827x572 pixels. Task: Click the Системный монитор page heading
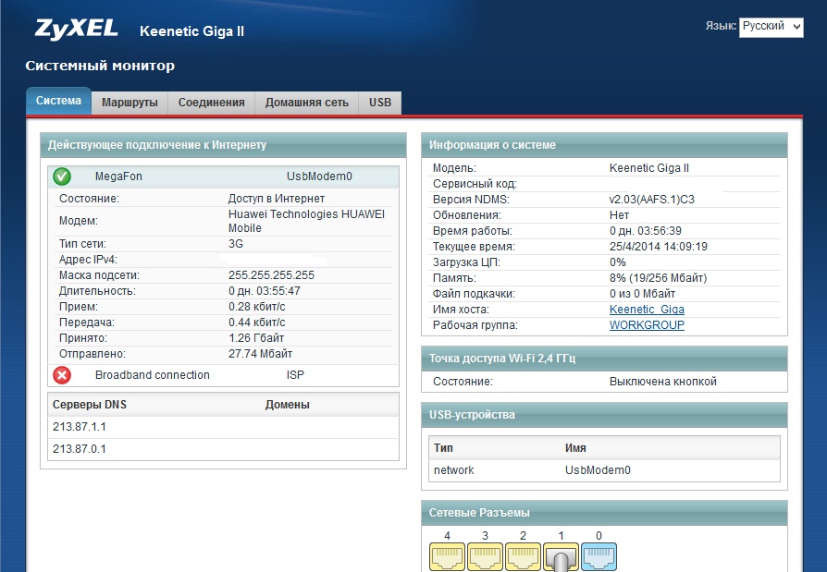[100, 66]
